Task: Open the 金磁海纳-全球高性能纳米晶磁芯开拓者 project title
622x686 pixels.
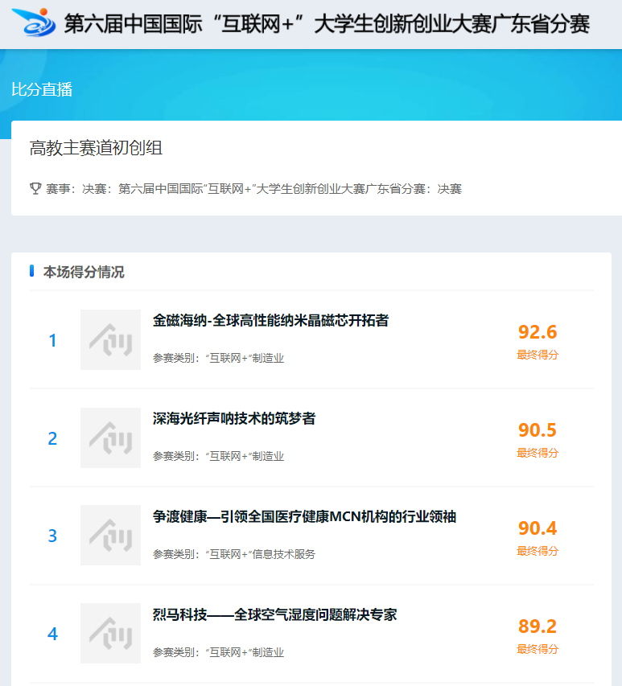Action: 270,320
